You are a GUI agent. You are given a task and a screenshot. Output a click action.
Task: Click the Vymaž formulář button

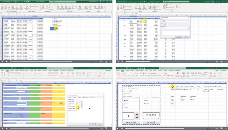pyautogui.click(x=131, y=122)
